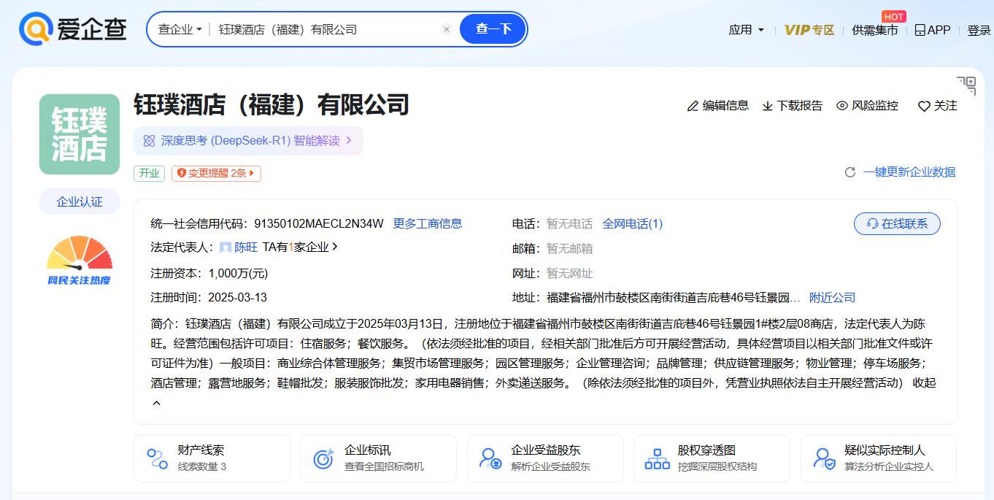This screenshot has width=994, height=500.
Task: Click 解析企业受益股东 subtitle
Action: pos(550,466)
